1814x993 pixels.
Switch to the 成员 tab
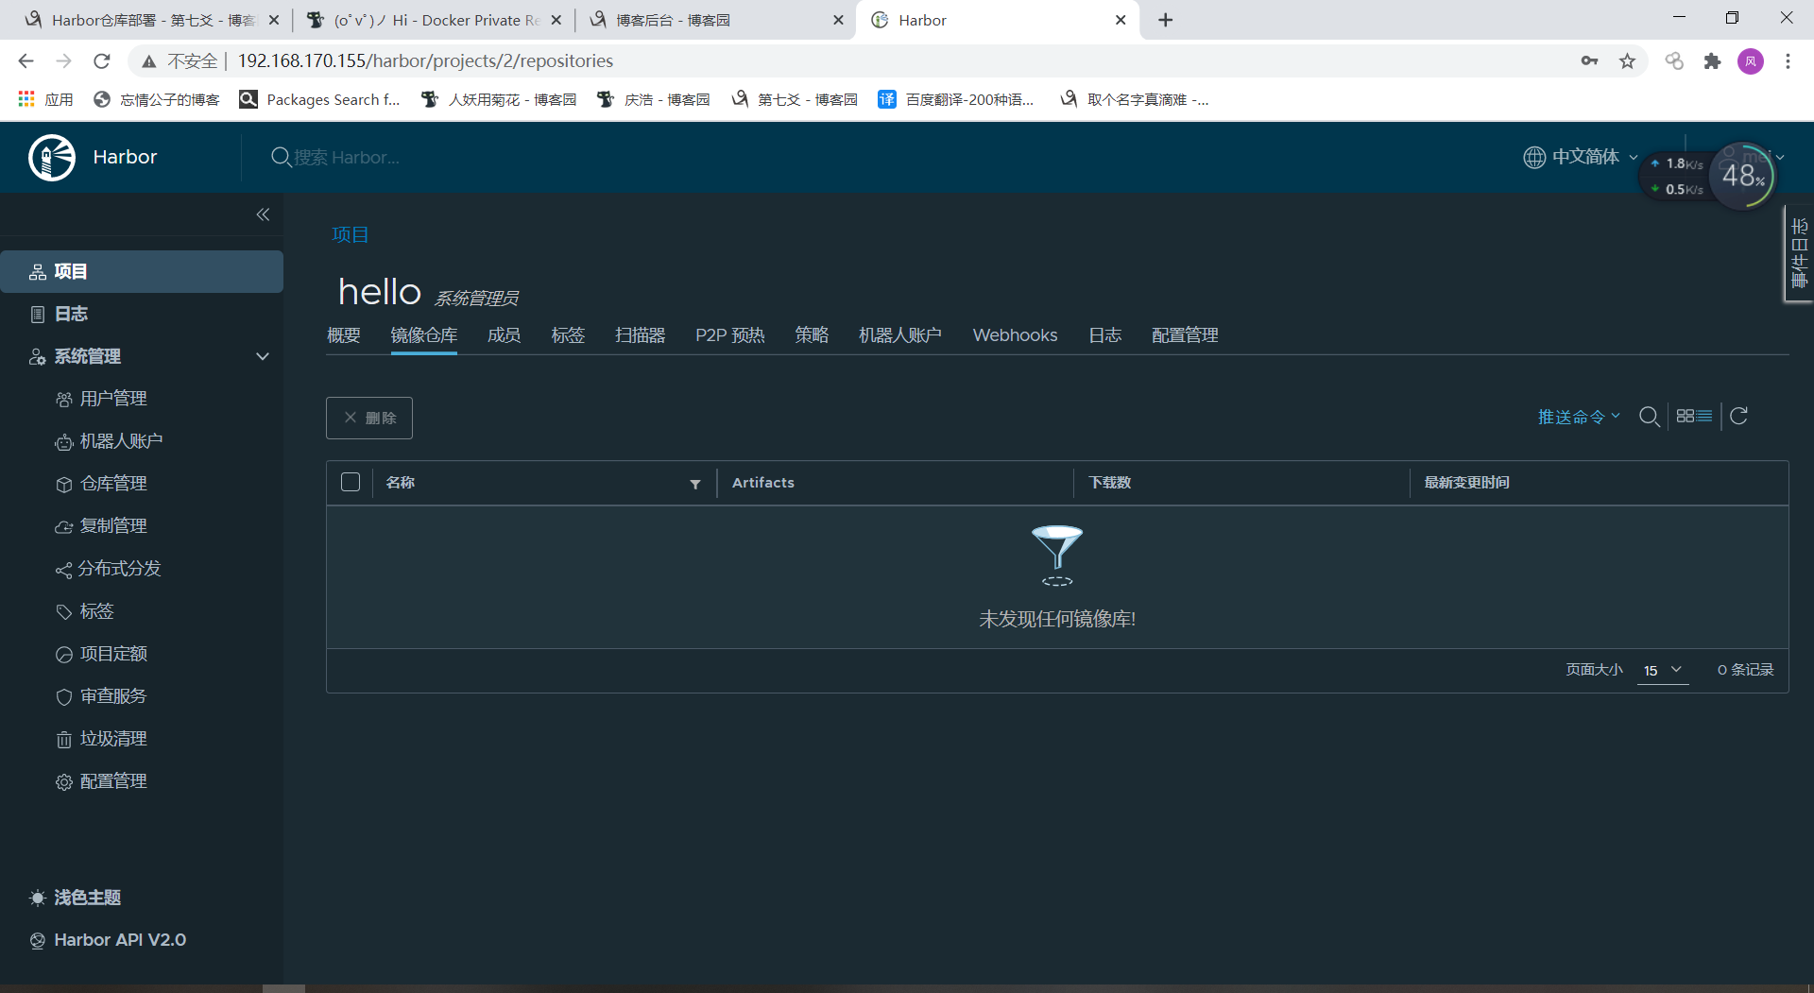click(x=504, y=335)
